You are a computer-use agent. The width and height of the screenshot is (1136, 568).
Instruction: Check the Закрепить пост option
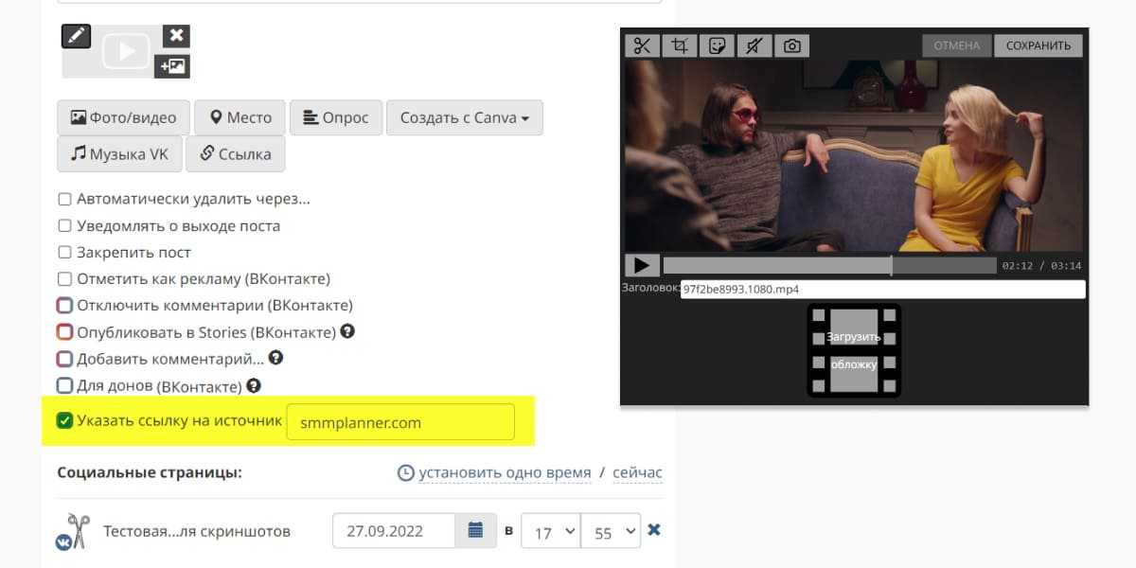(64, 253)
